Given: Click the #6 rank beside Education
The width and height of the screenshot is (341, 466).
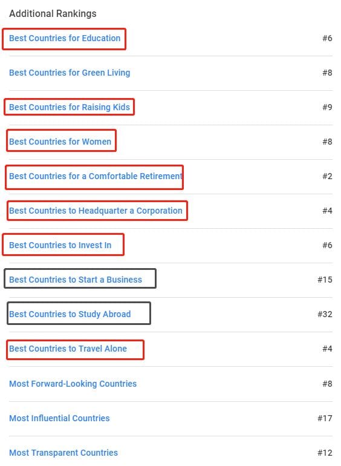Looking at the screenshot, I should pos(327,38).
